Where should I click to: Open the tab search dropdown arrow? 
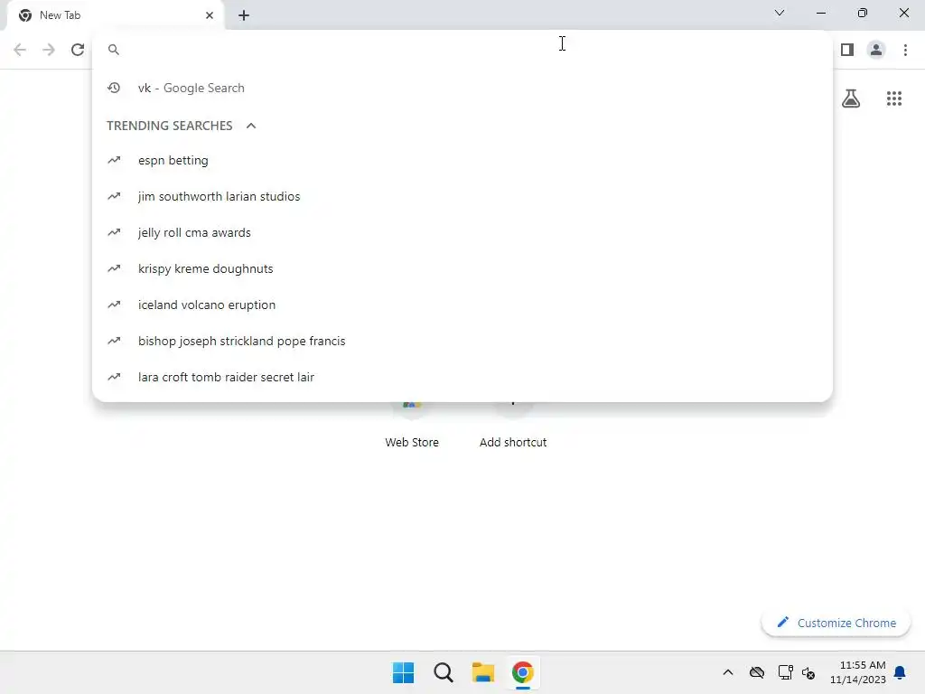780,13
